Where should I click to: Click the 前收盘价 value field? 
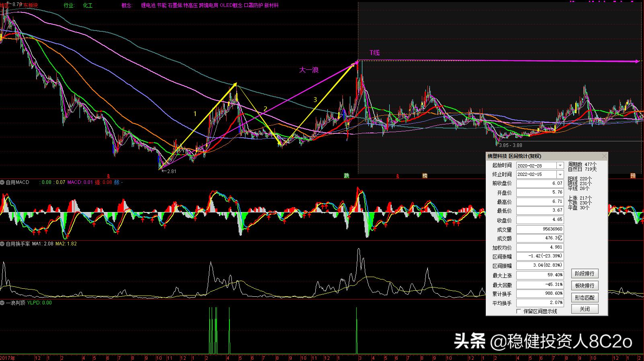pos(540,184)
